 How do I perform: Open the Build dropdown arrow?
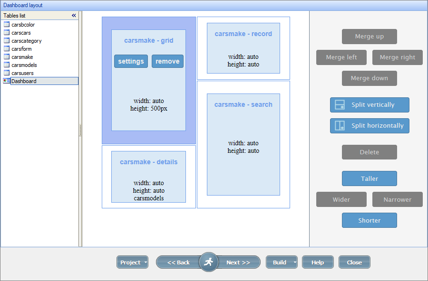point(293,262)
